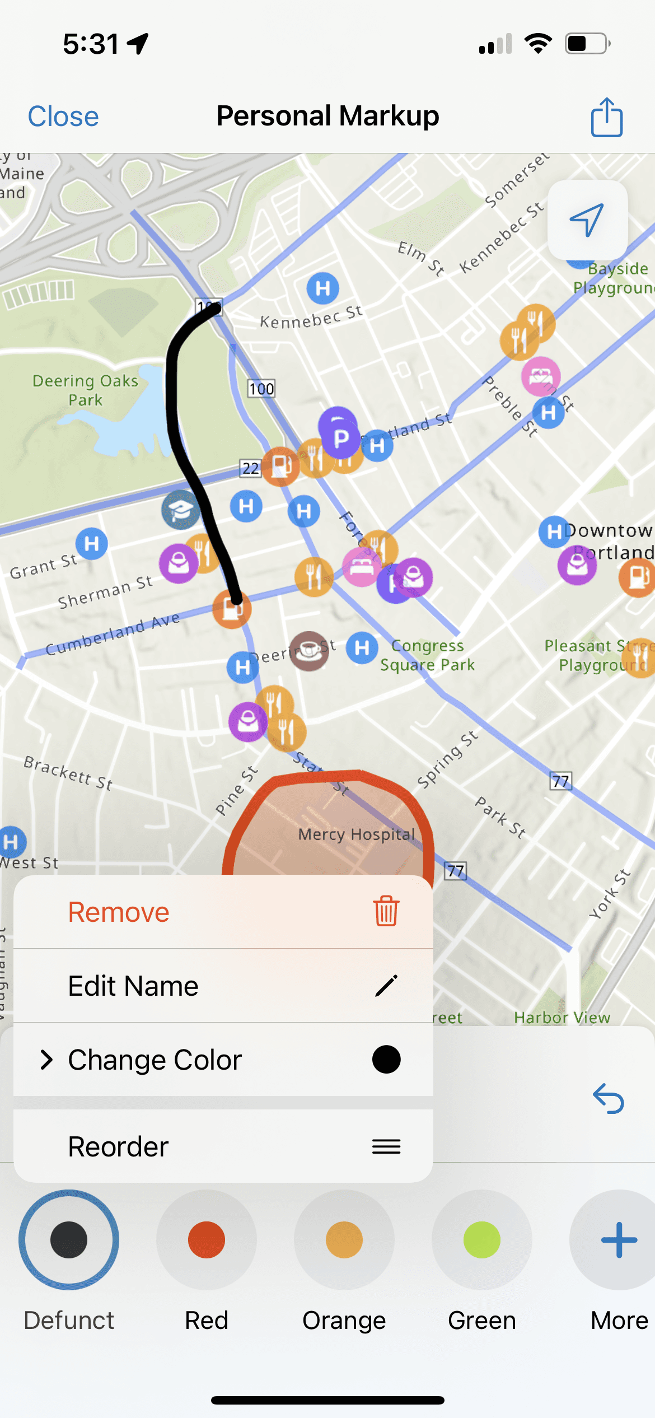Screen dimensions: 655x1418
Task: Tap the pencil icon beside Edit Name
Action: [386, 986]
